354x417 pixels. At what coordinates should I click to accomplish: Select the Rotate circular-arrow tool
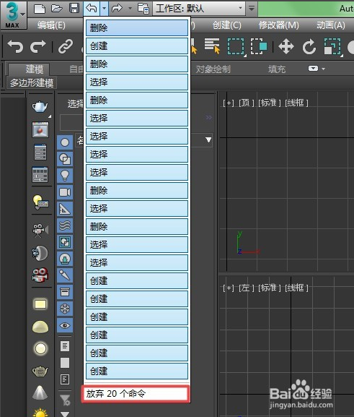tap(309, 46)
